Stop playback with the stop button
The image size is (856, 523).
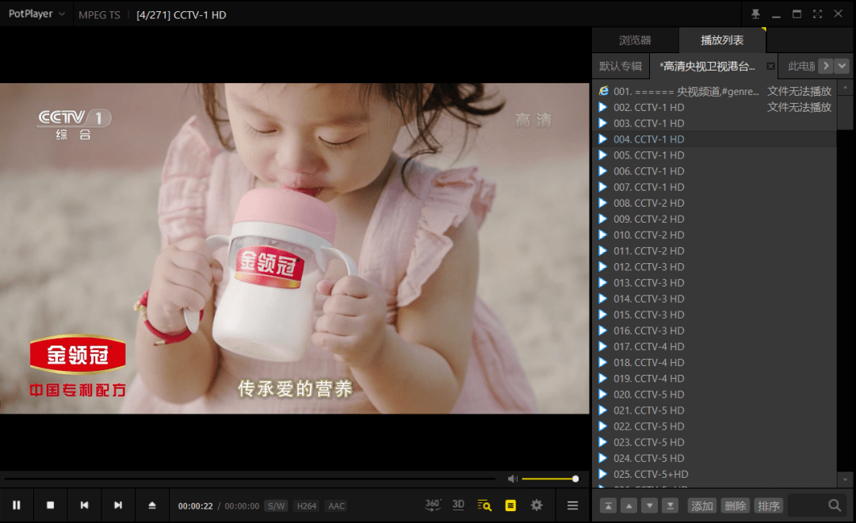pyautogui.click(x=50, y=506)
